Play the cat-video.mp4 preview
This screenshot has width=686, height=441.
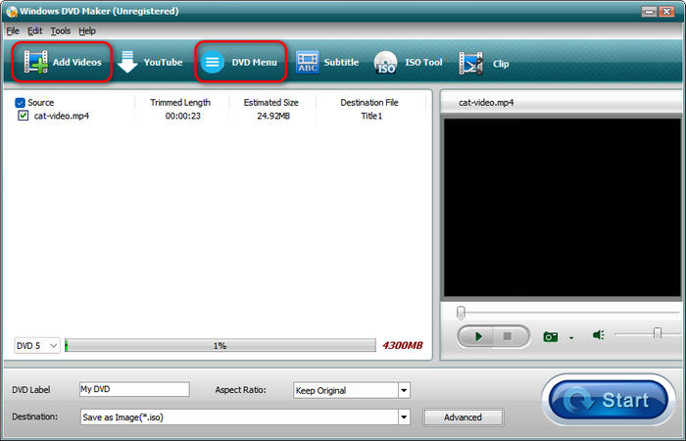[x=477, y=336]
